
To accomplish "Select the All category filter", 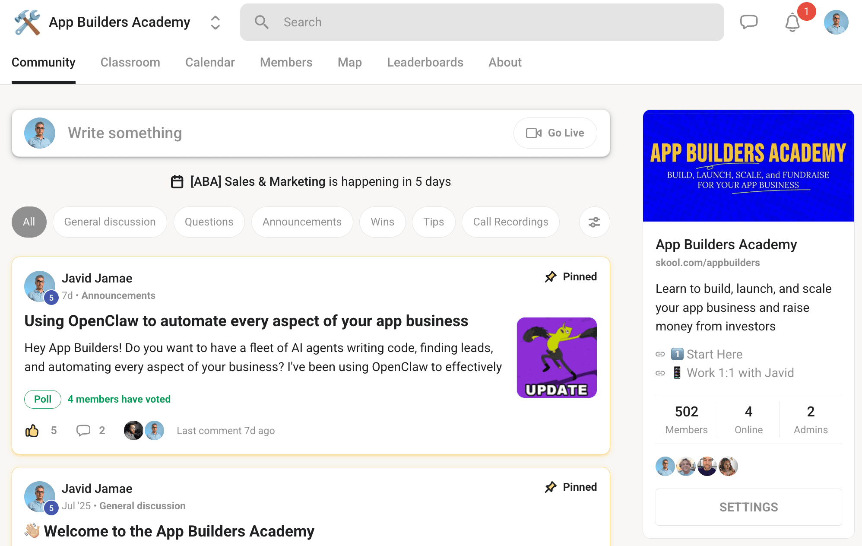I will 29,222.
